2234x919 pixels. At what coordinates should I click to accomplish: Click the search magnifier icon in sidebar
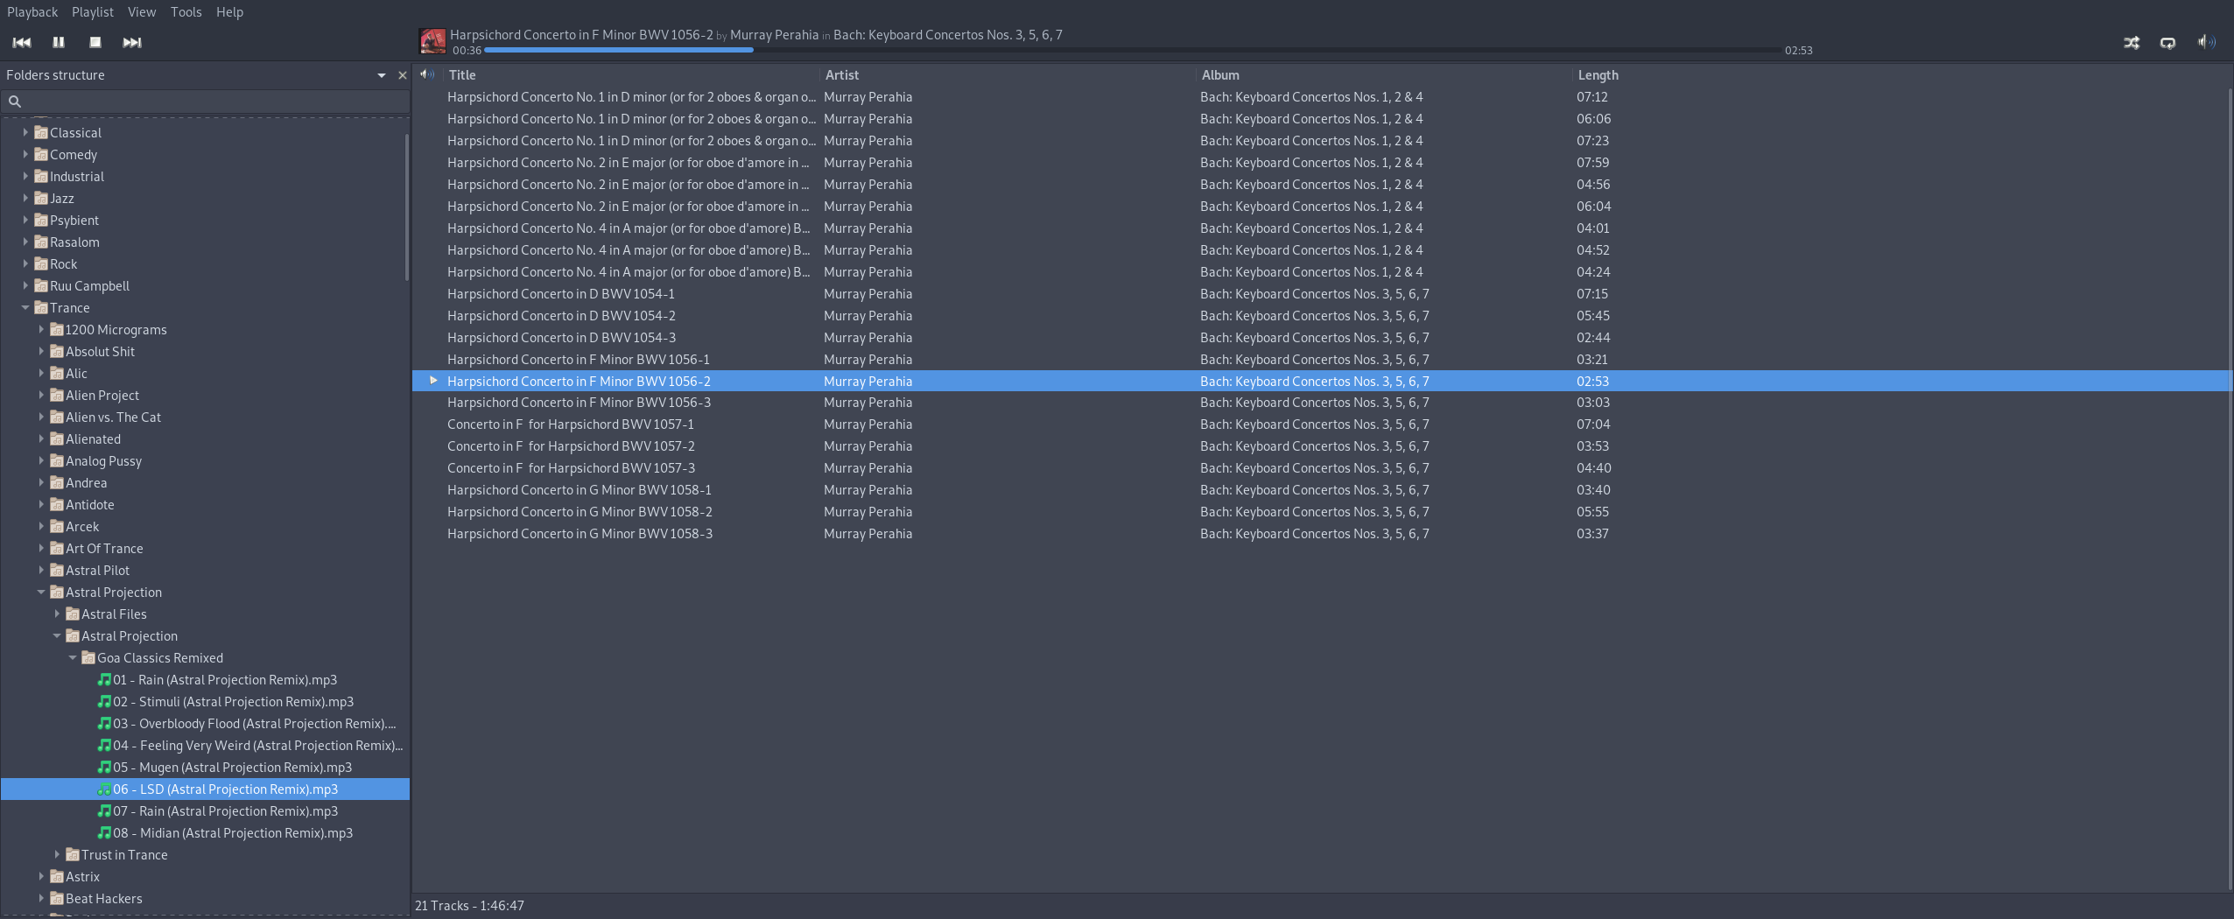(x=15, y=102)
